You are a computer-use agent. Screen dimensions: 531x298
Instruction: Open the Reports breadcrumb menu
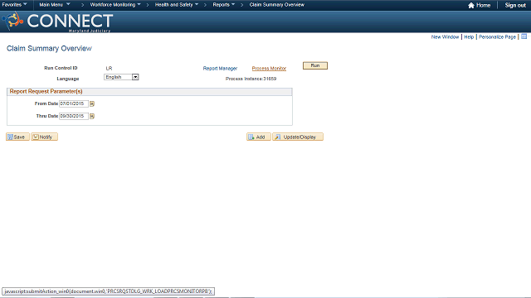point(223,5)
